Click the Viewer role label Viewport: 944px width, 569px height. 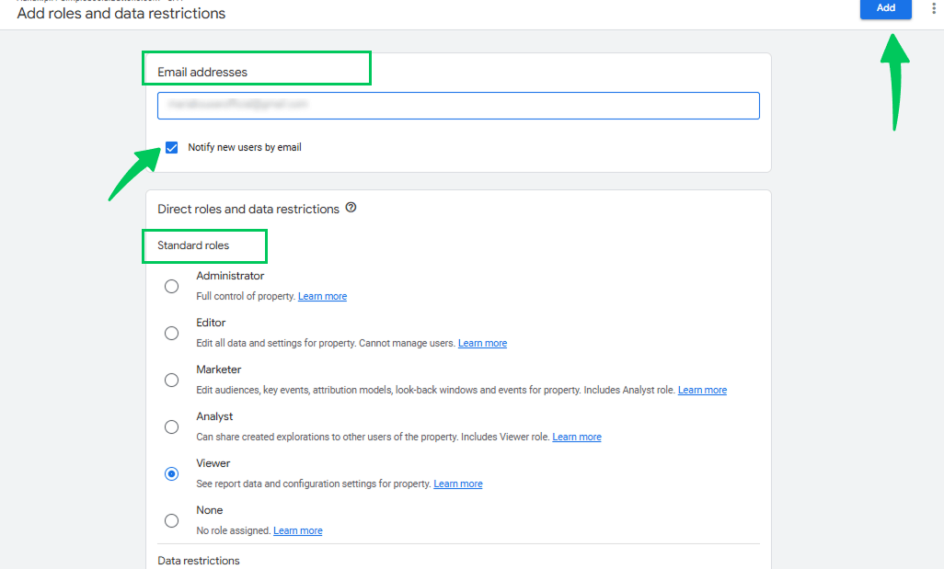(213, 463)
